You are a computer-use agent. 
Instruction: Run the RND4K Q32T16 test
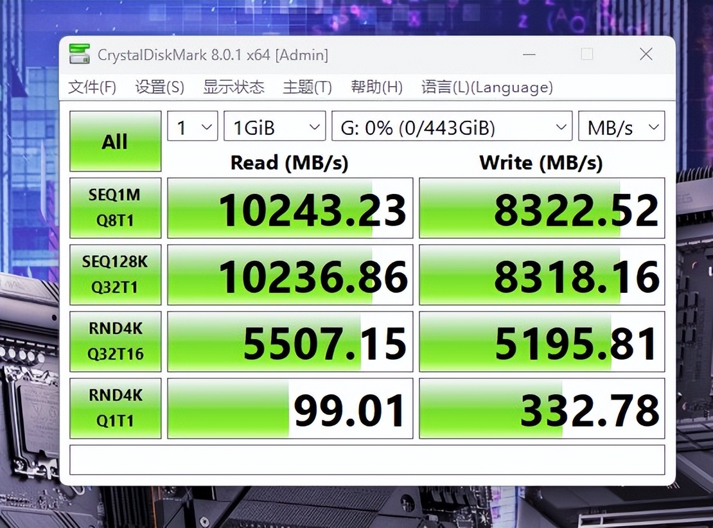(116, 342)
